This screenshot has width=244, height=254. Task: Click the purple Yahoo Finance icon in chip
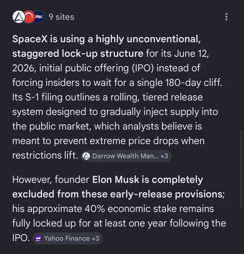click(38, 238)
